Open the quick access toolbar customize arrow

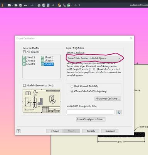[79, 5]
